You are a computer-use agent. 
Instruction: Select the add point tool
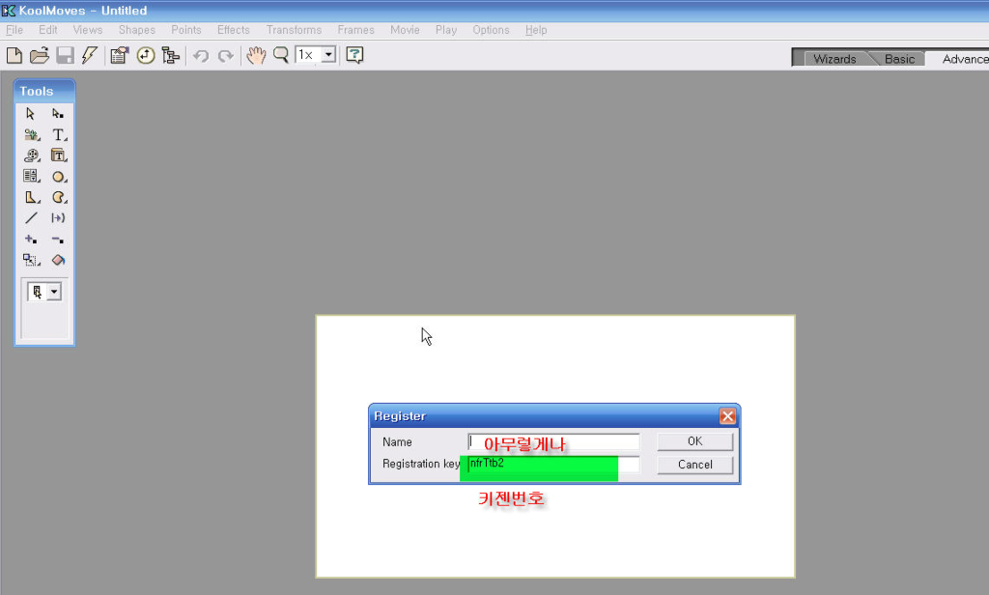31,240
